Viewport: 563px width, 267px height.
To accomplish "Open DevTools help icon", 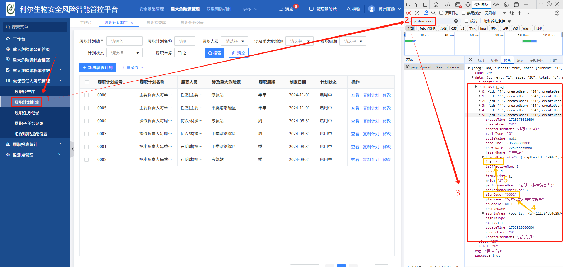I will click(549, 4).
